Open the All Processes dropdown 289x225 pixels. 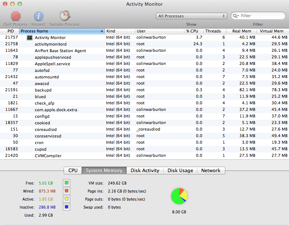tap(191, 16)
